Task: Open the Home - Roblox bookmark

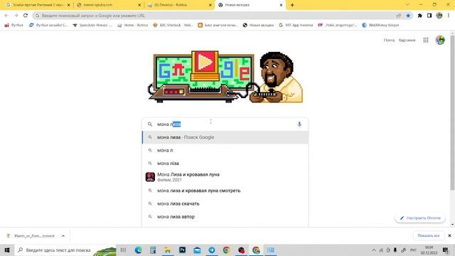Action: (x=133, y=26)
